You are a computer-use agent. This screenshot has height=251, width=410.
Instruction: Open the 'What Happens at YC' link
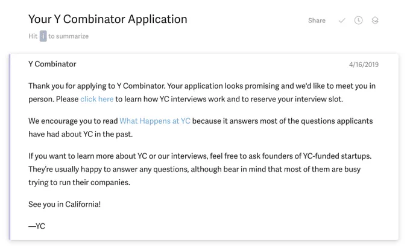pos(155,121)
